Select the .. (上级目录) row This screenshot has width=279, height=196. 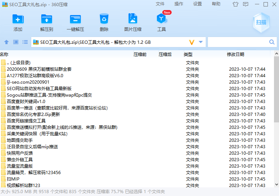137,62
